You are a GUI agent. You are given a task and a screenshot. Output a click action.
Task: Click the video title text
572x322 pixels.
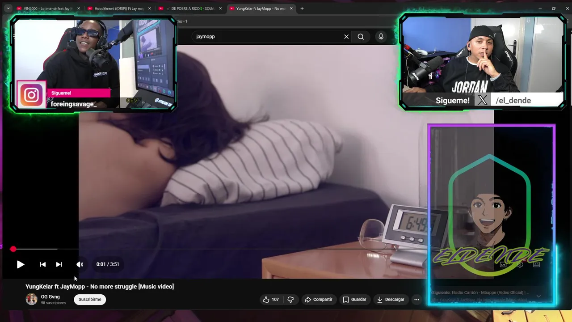(x=100, y=287)
